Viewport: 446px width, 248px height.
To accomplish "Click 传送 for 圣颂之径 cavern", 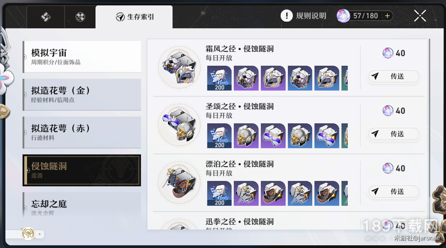I will click(x=394, y=134).
